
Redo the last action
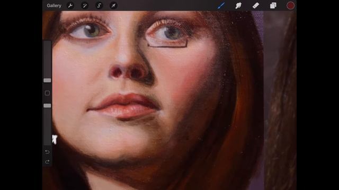47,162
